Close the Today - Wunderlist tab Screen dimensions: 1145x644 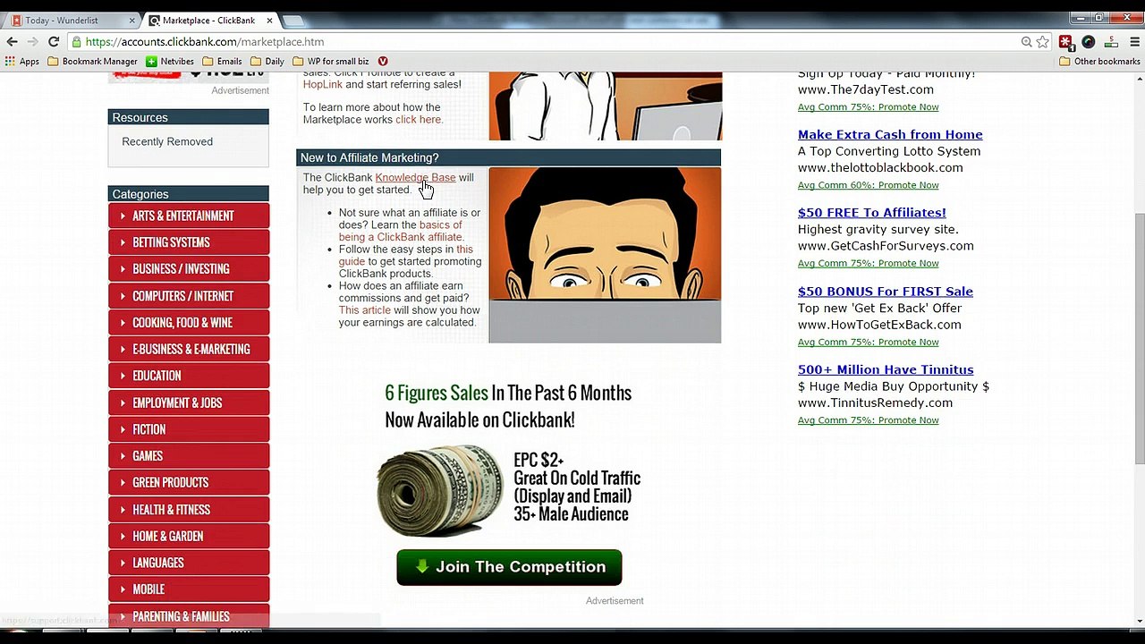pos(132,20)
